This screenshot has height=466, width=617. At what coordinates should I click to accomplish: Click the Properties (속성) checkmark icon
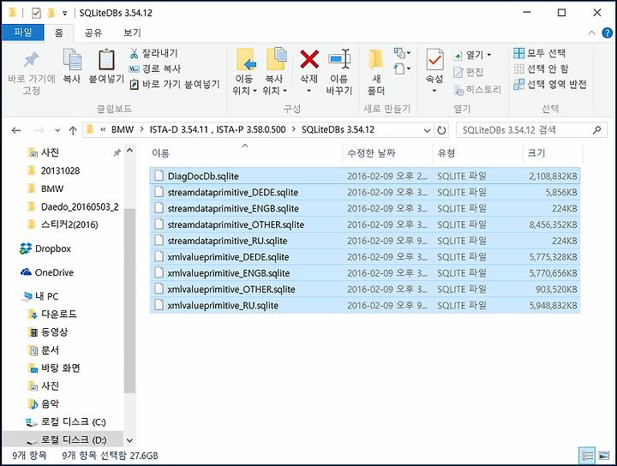point(434,60)
